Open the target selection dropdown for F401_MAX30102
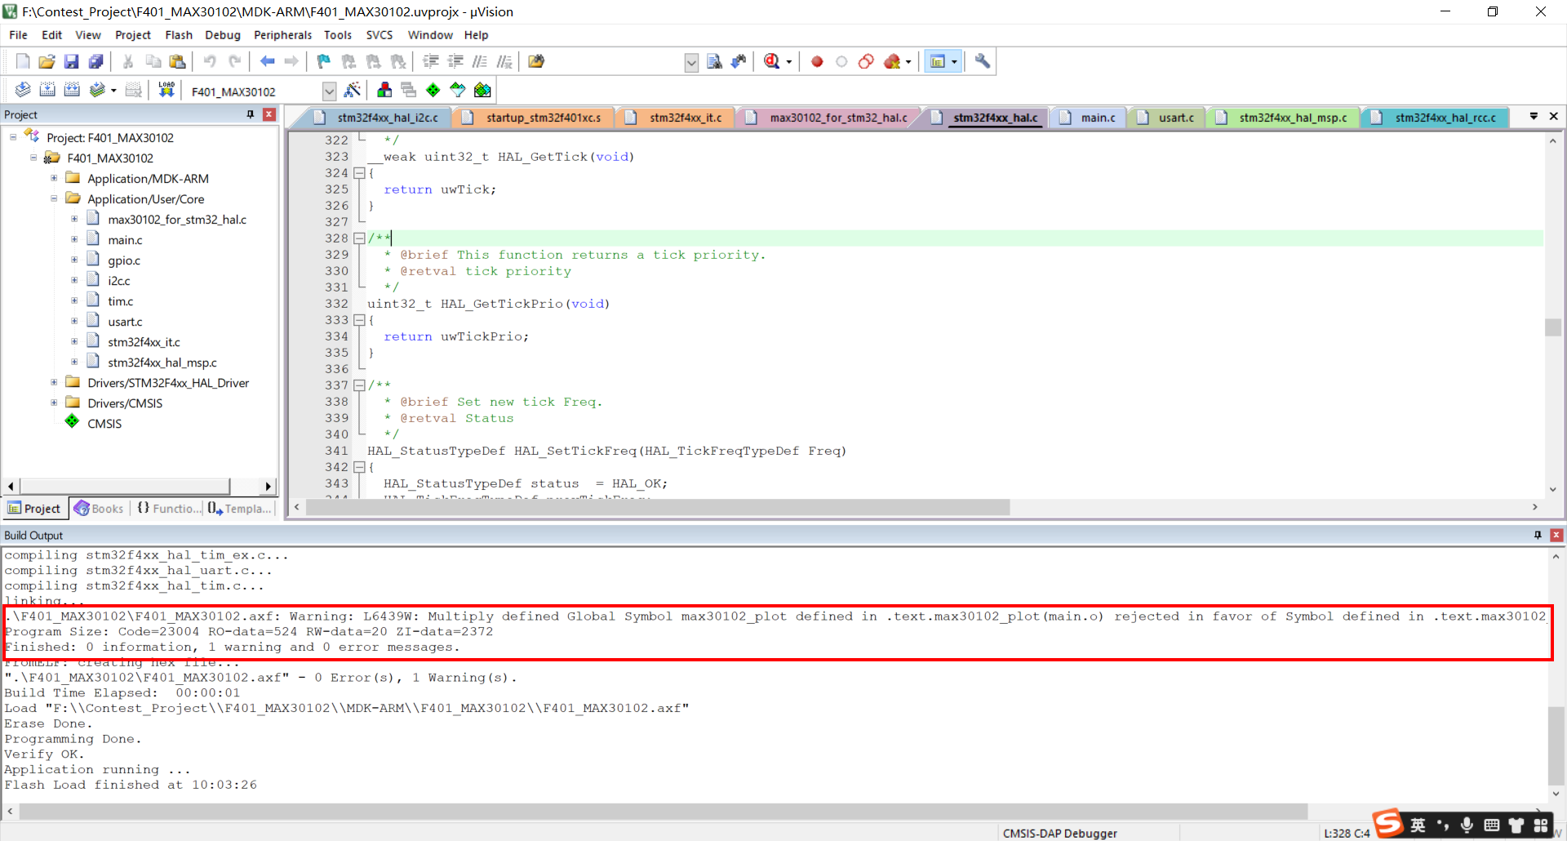Screen dimensions: 1567x841 [x=329, y=91]
